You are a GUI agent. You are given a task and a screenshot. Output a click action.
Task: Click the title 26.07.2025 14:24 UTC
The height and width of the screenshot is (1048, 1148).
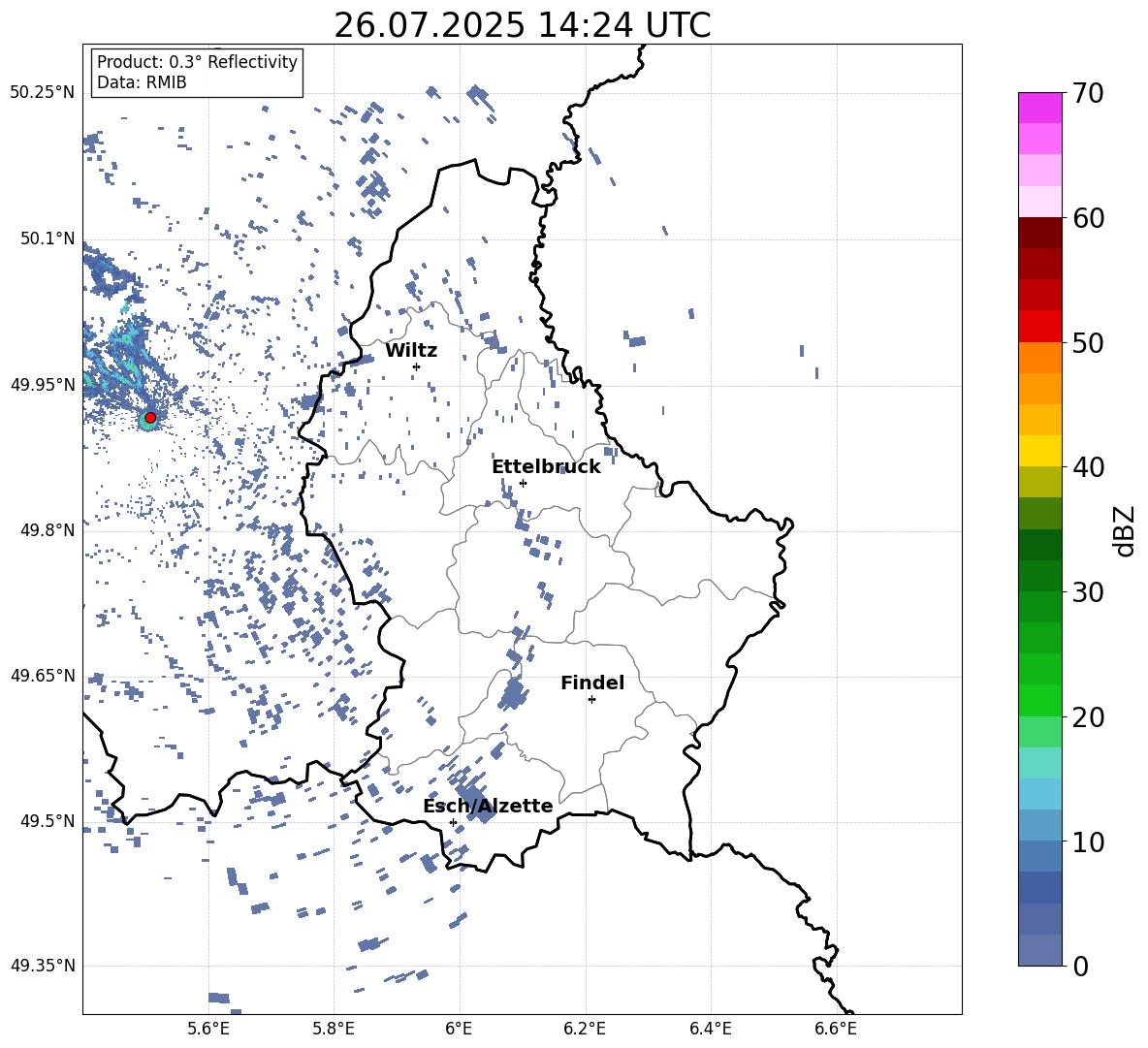coord(523,25)
